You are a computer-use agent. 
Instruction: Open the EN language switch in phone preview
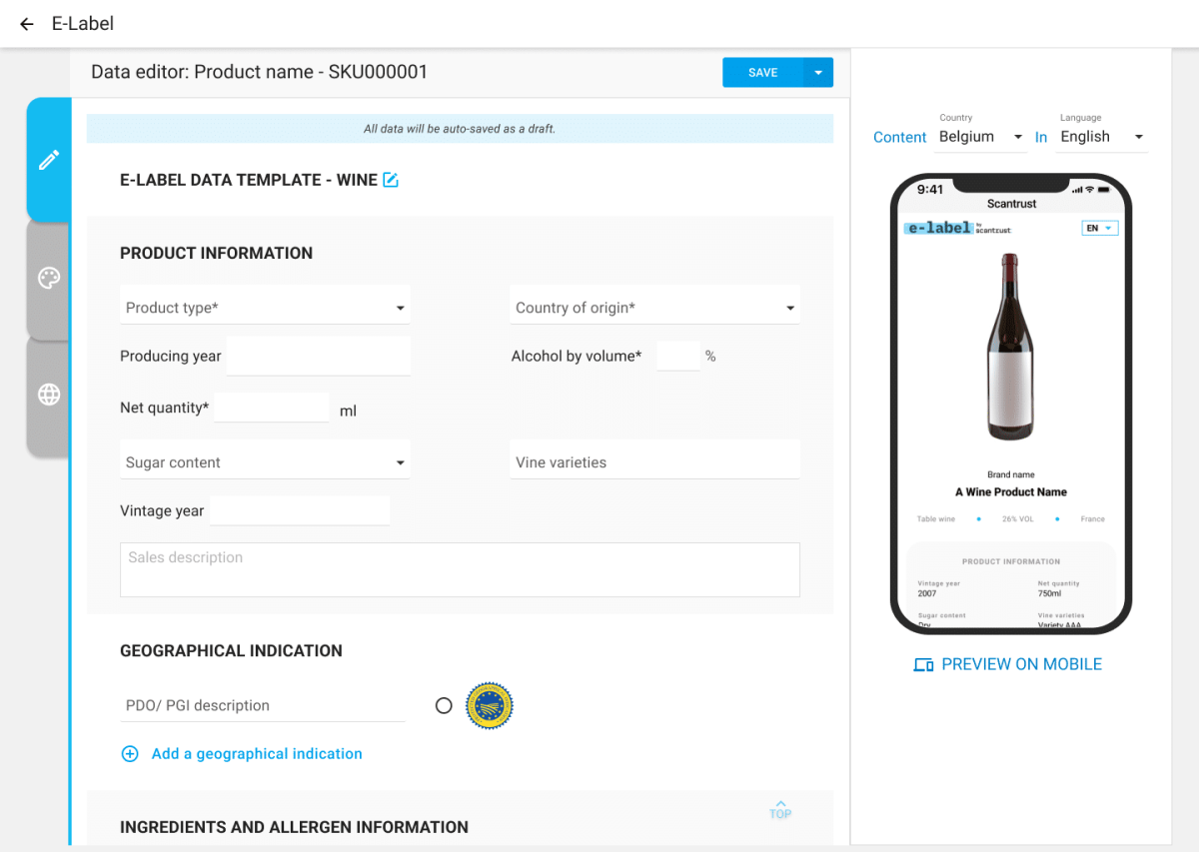[1099, 229]
